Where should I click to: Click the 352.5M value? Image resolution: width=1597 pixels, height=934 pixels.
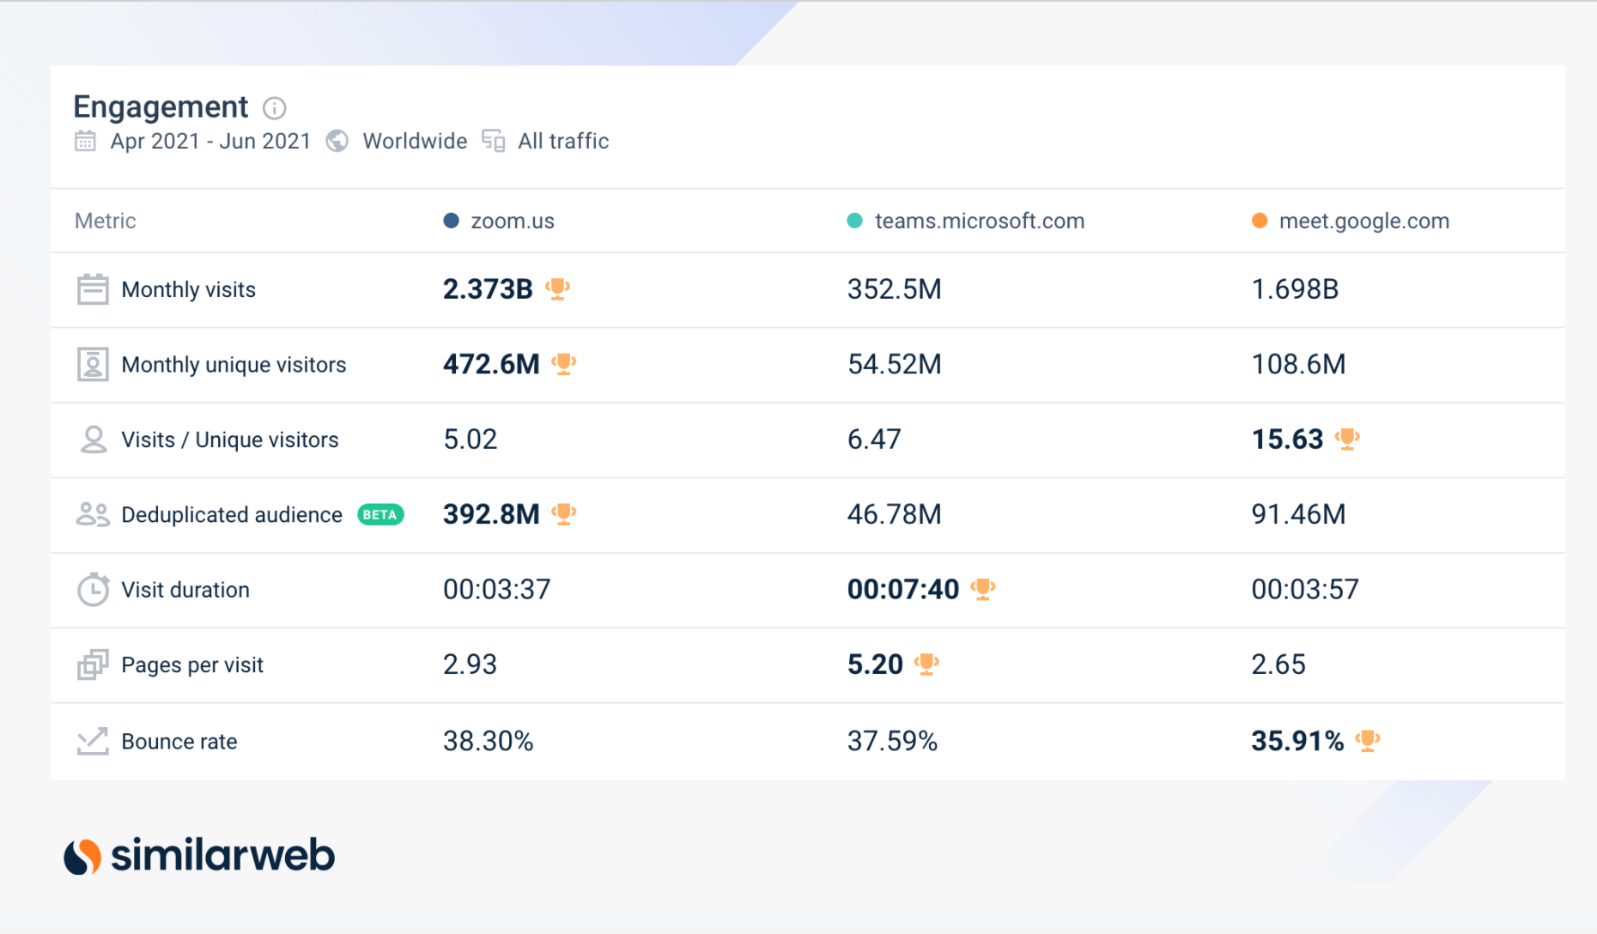(895, 289)
